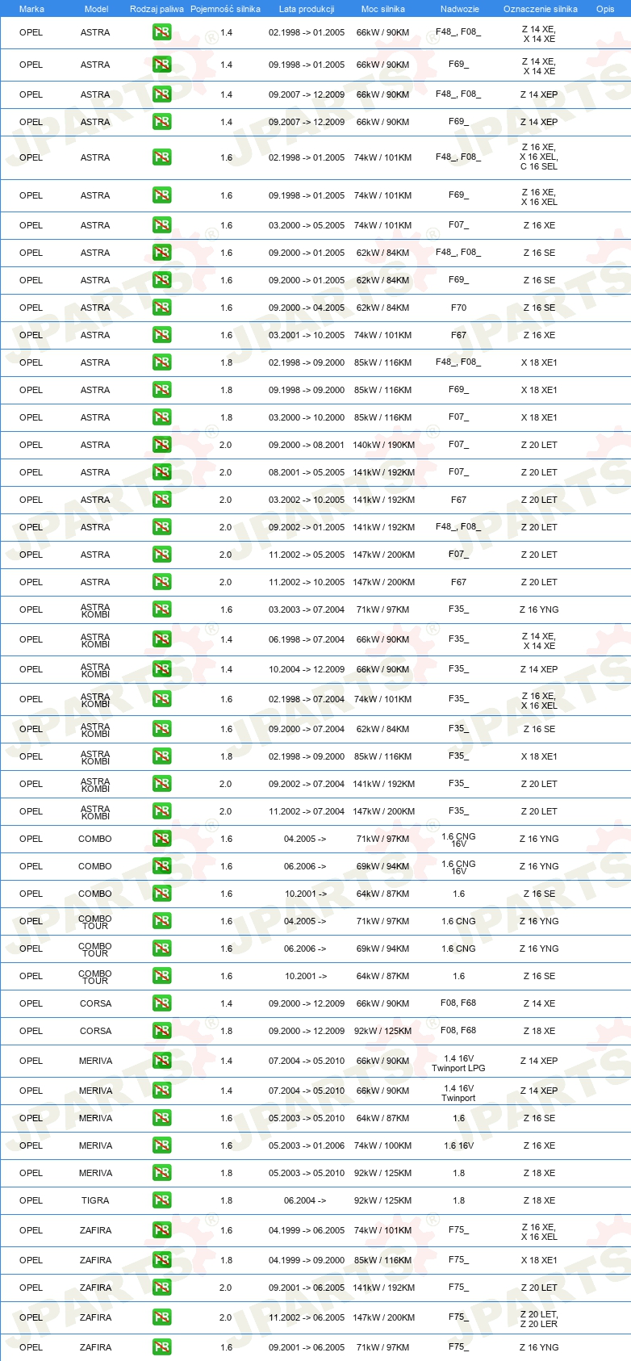
Task: Click the Pojemność silnika column header
Action: [225, 9]
